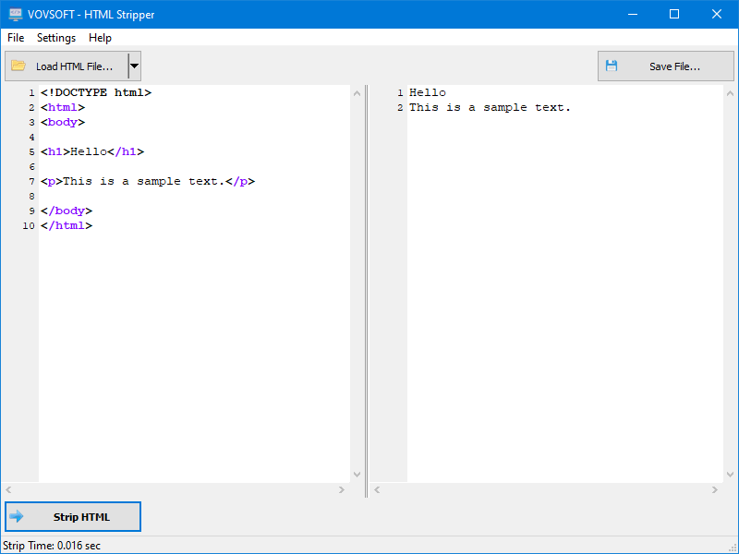Click the Save File button
This screenshot has width=739, height=554.
point(665,66)
